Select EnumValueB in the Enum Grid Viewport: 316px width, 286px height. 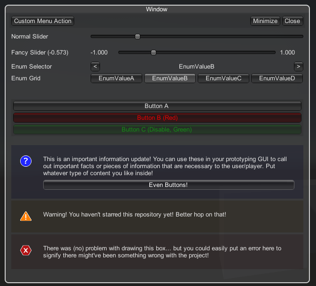point(170,78)
